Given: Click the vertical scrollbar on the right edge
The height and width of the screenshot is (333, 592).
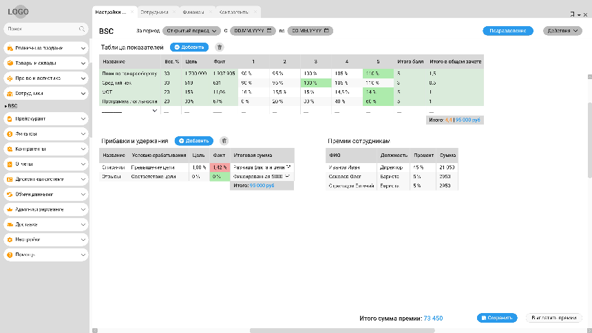Looking at the screenshot, I should tap(590, 140).
